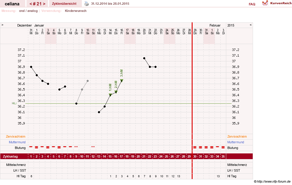Click the Zyklustag row header

coord(10,156)
